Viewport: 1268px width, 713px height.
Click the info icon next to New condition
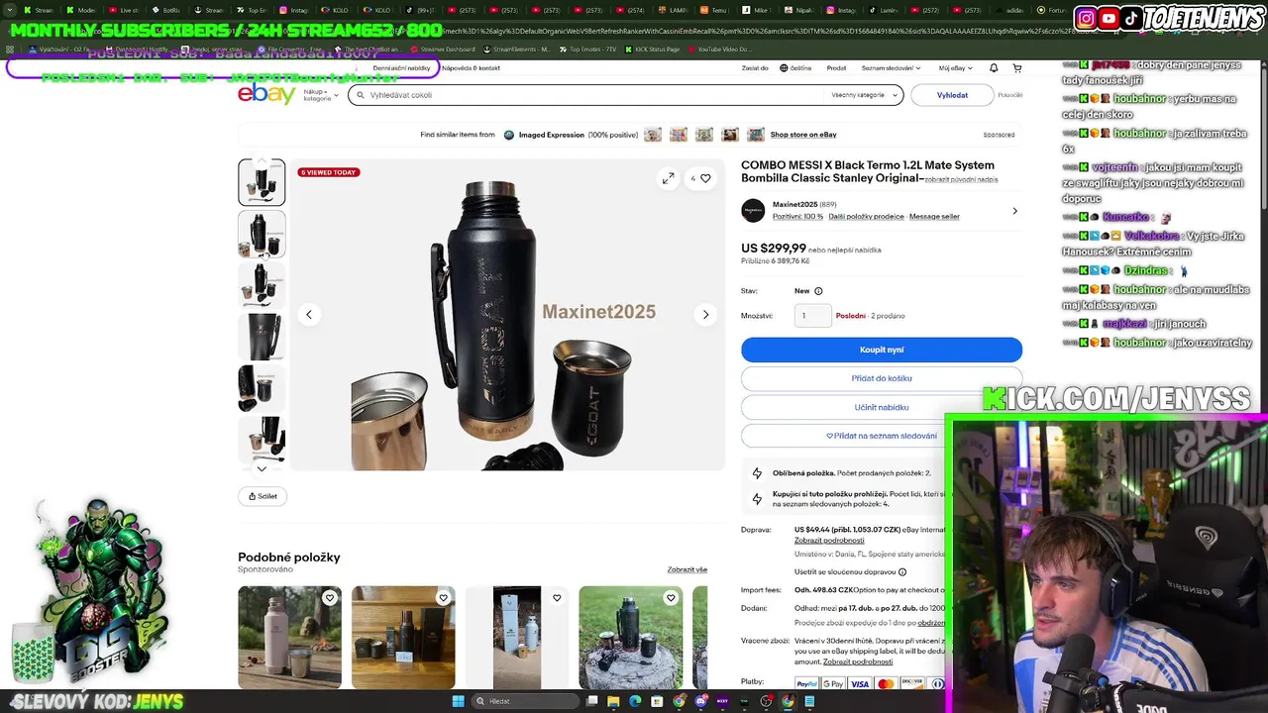(818, 291)
